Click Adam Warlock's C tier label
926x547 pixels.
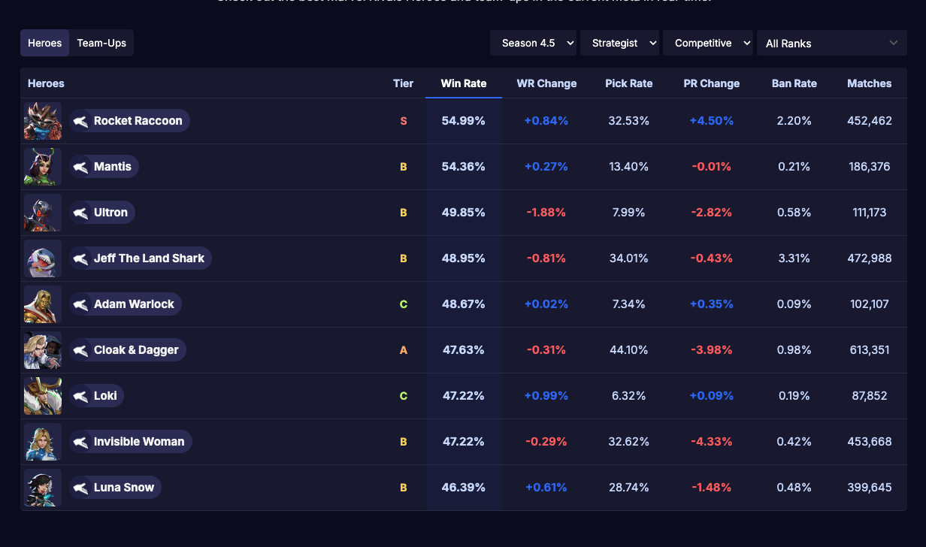[404, 304]
